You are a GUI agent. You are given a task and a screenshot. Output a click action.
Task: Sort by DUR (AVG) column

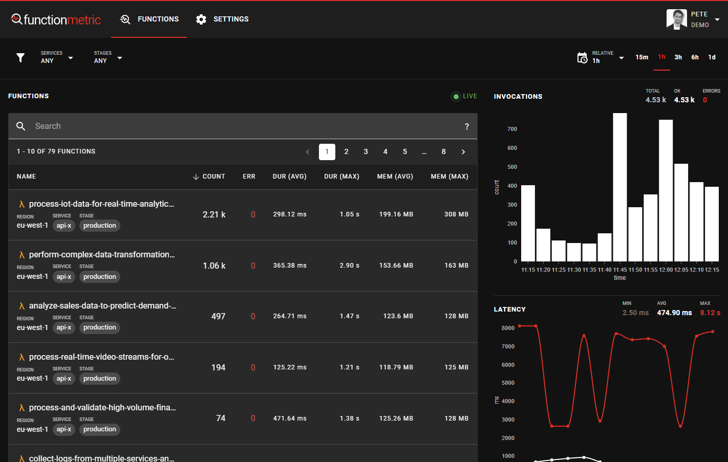(290, 177)
